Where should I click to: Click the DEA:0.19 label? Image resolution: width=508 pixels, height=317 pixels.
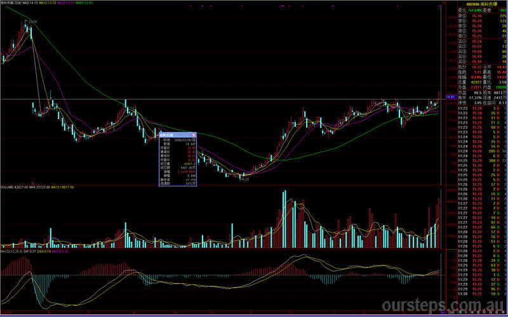pos(44,251)
